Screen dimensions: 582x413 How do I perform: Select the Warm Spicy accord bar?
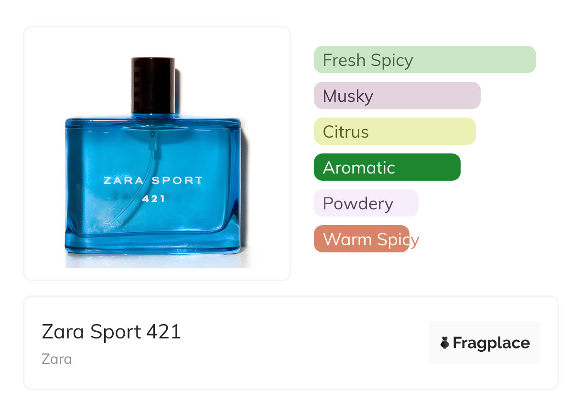pos(362,239)
